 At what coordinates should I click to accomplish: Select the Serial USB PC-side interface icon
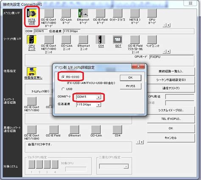pyautogui.click(x=32, y=14)
